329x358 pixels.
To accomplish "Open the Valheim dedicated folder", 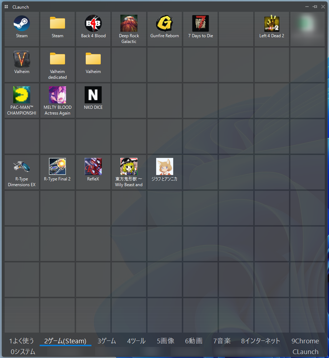I will tap(58, 65).
